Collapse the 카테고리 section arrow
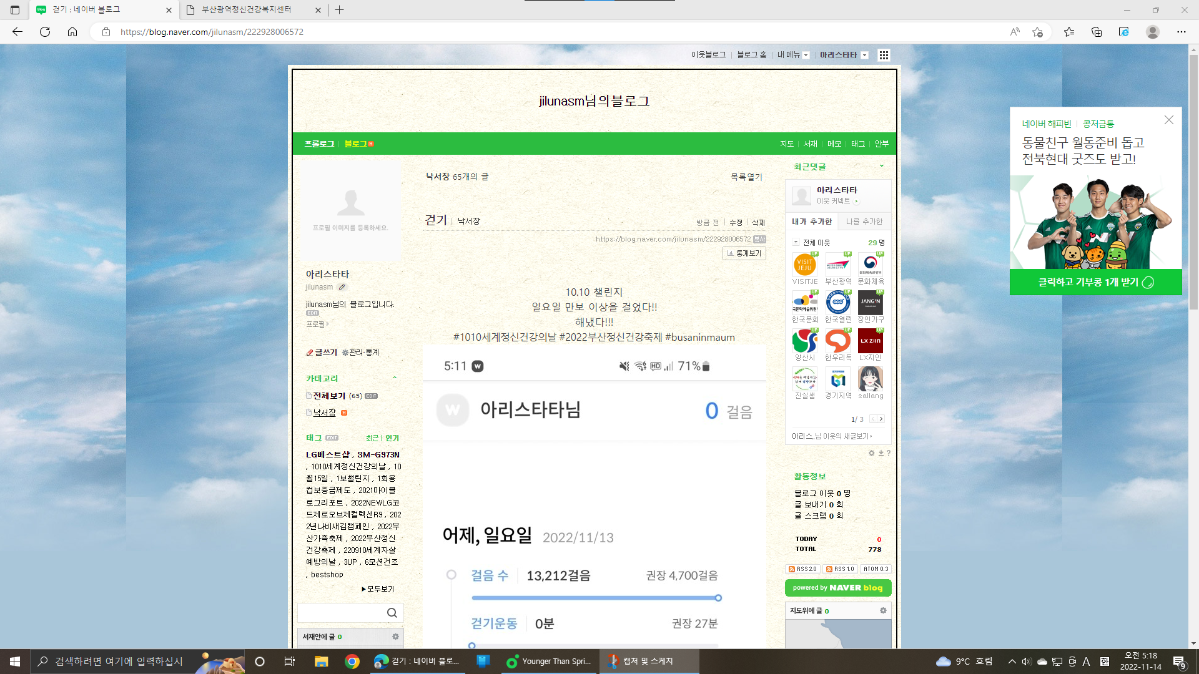1199x674 pixels. (x=395, y=378)
